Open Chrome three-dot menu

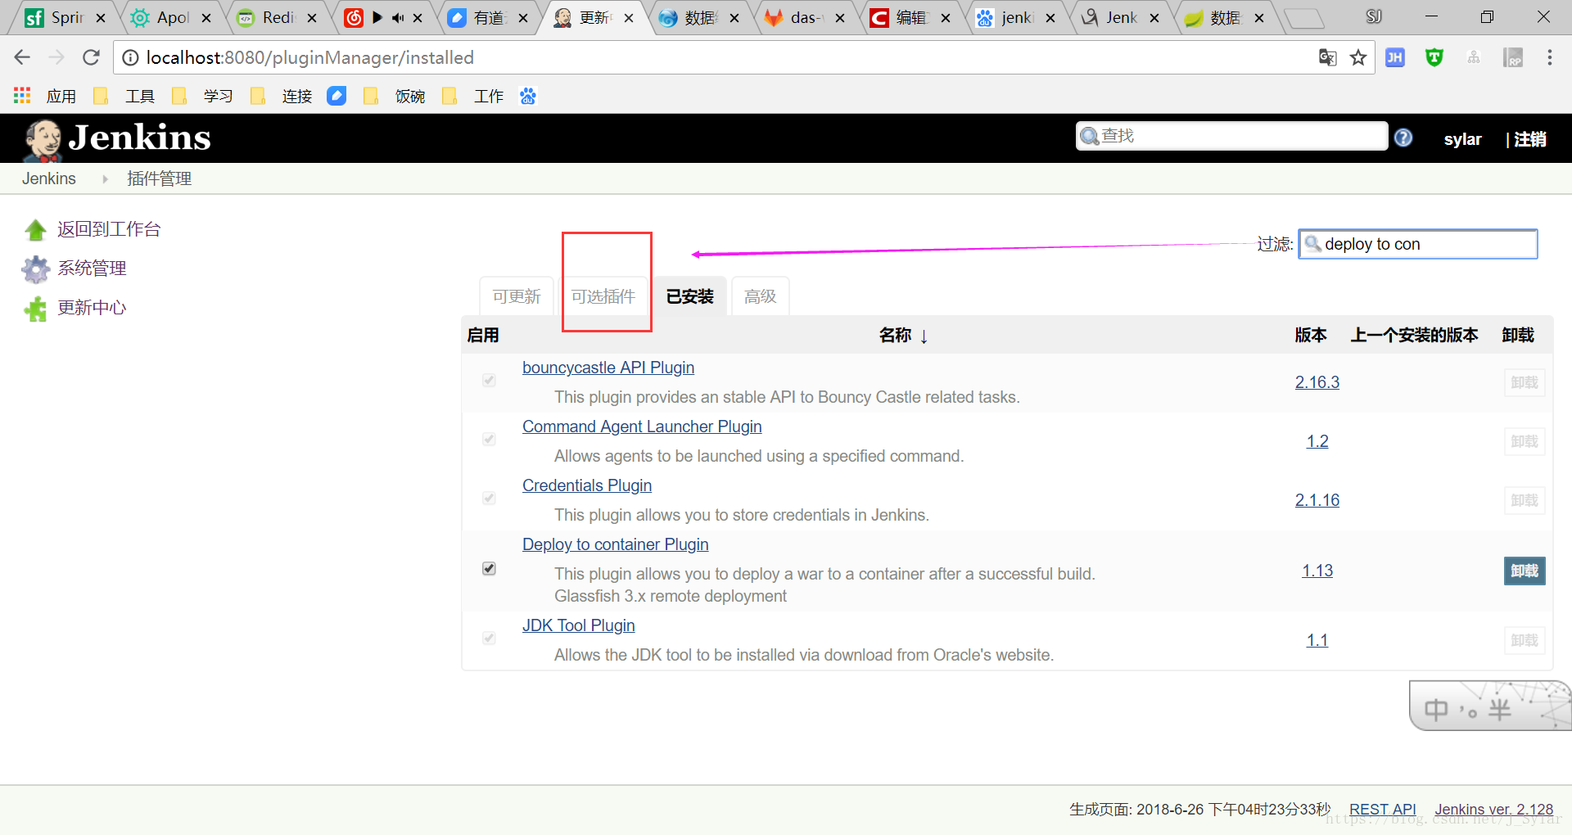(x=1549, y=57)
